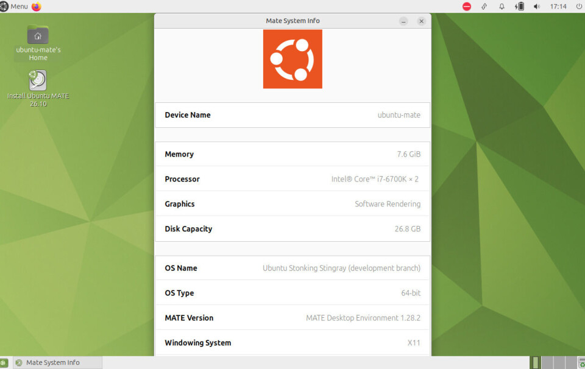Open the Trash in bottom panel

(581, 363)
